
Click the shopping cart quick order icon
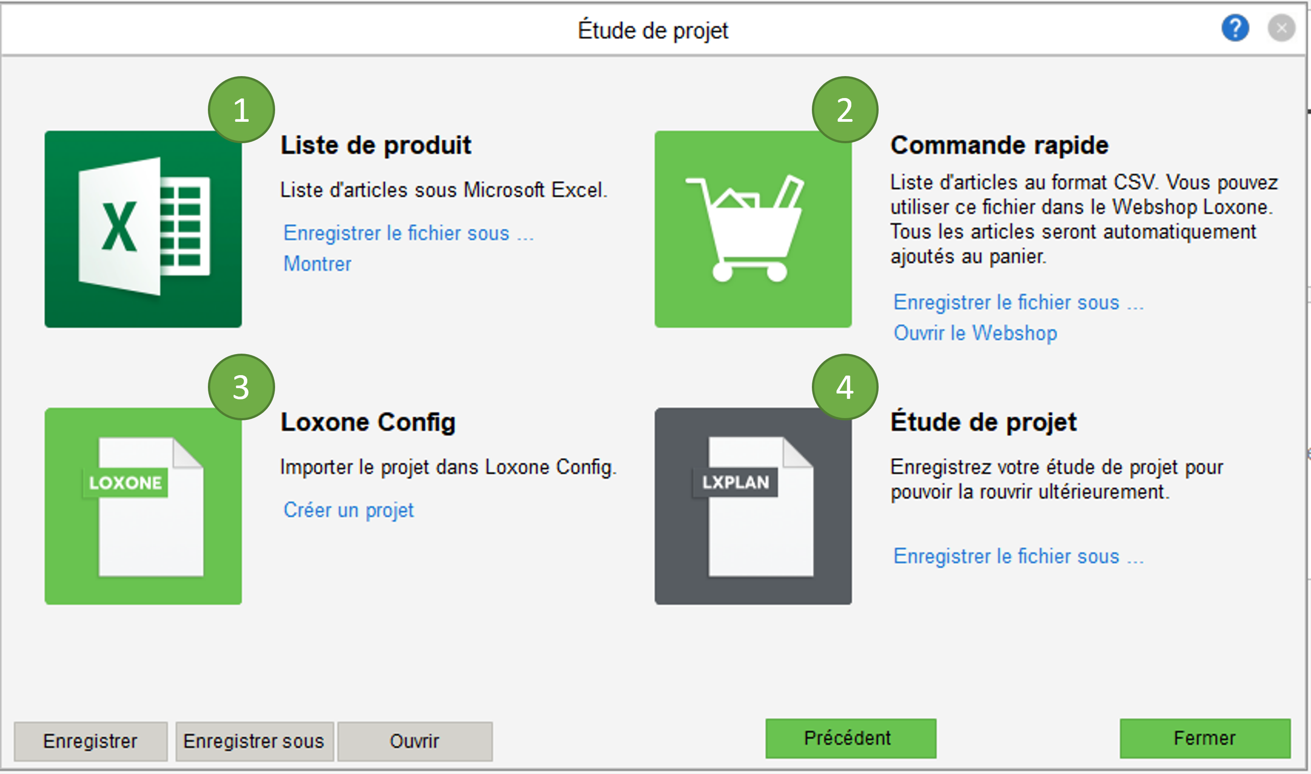click(753, 229)
